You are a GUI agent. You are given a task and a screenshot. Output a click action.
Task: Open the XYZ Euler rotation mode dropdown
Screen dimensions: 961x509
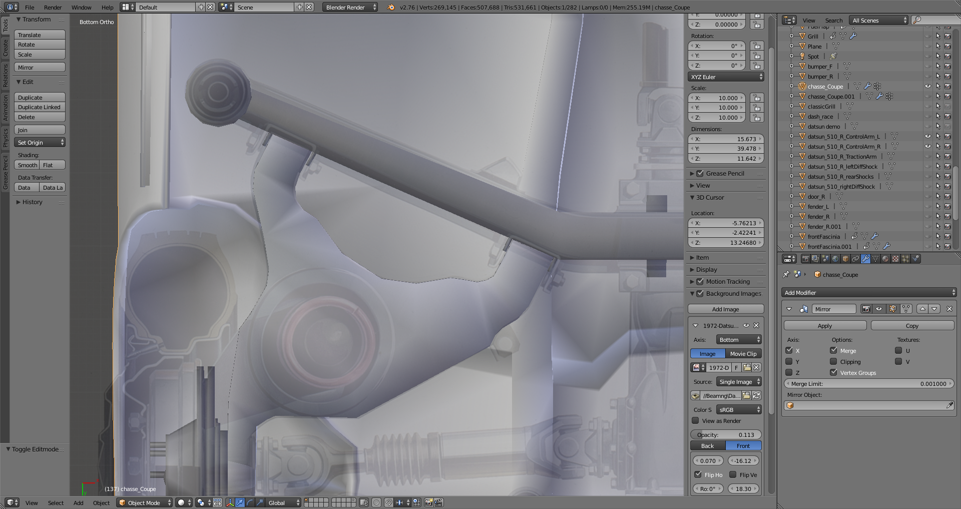tap(726, 77)
